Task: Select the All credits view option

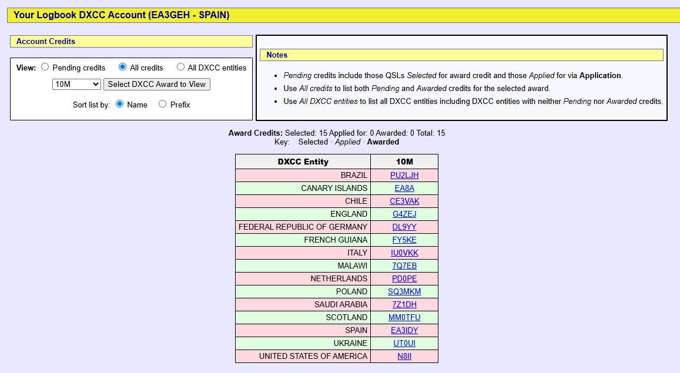Action: 122,67
